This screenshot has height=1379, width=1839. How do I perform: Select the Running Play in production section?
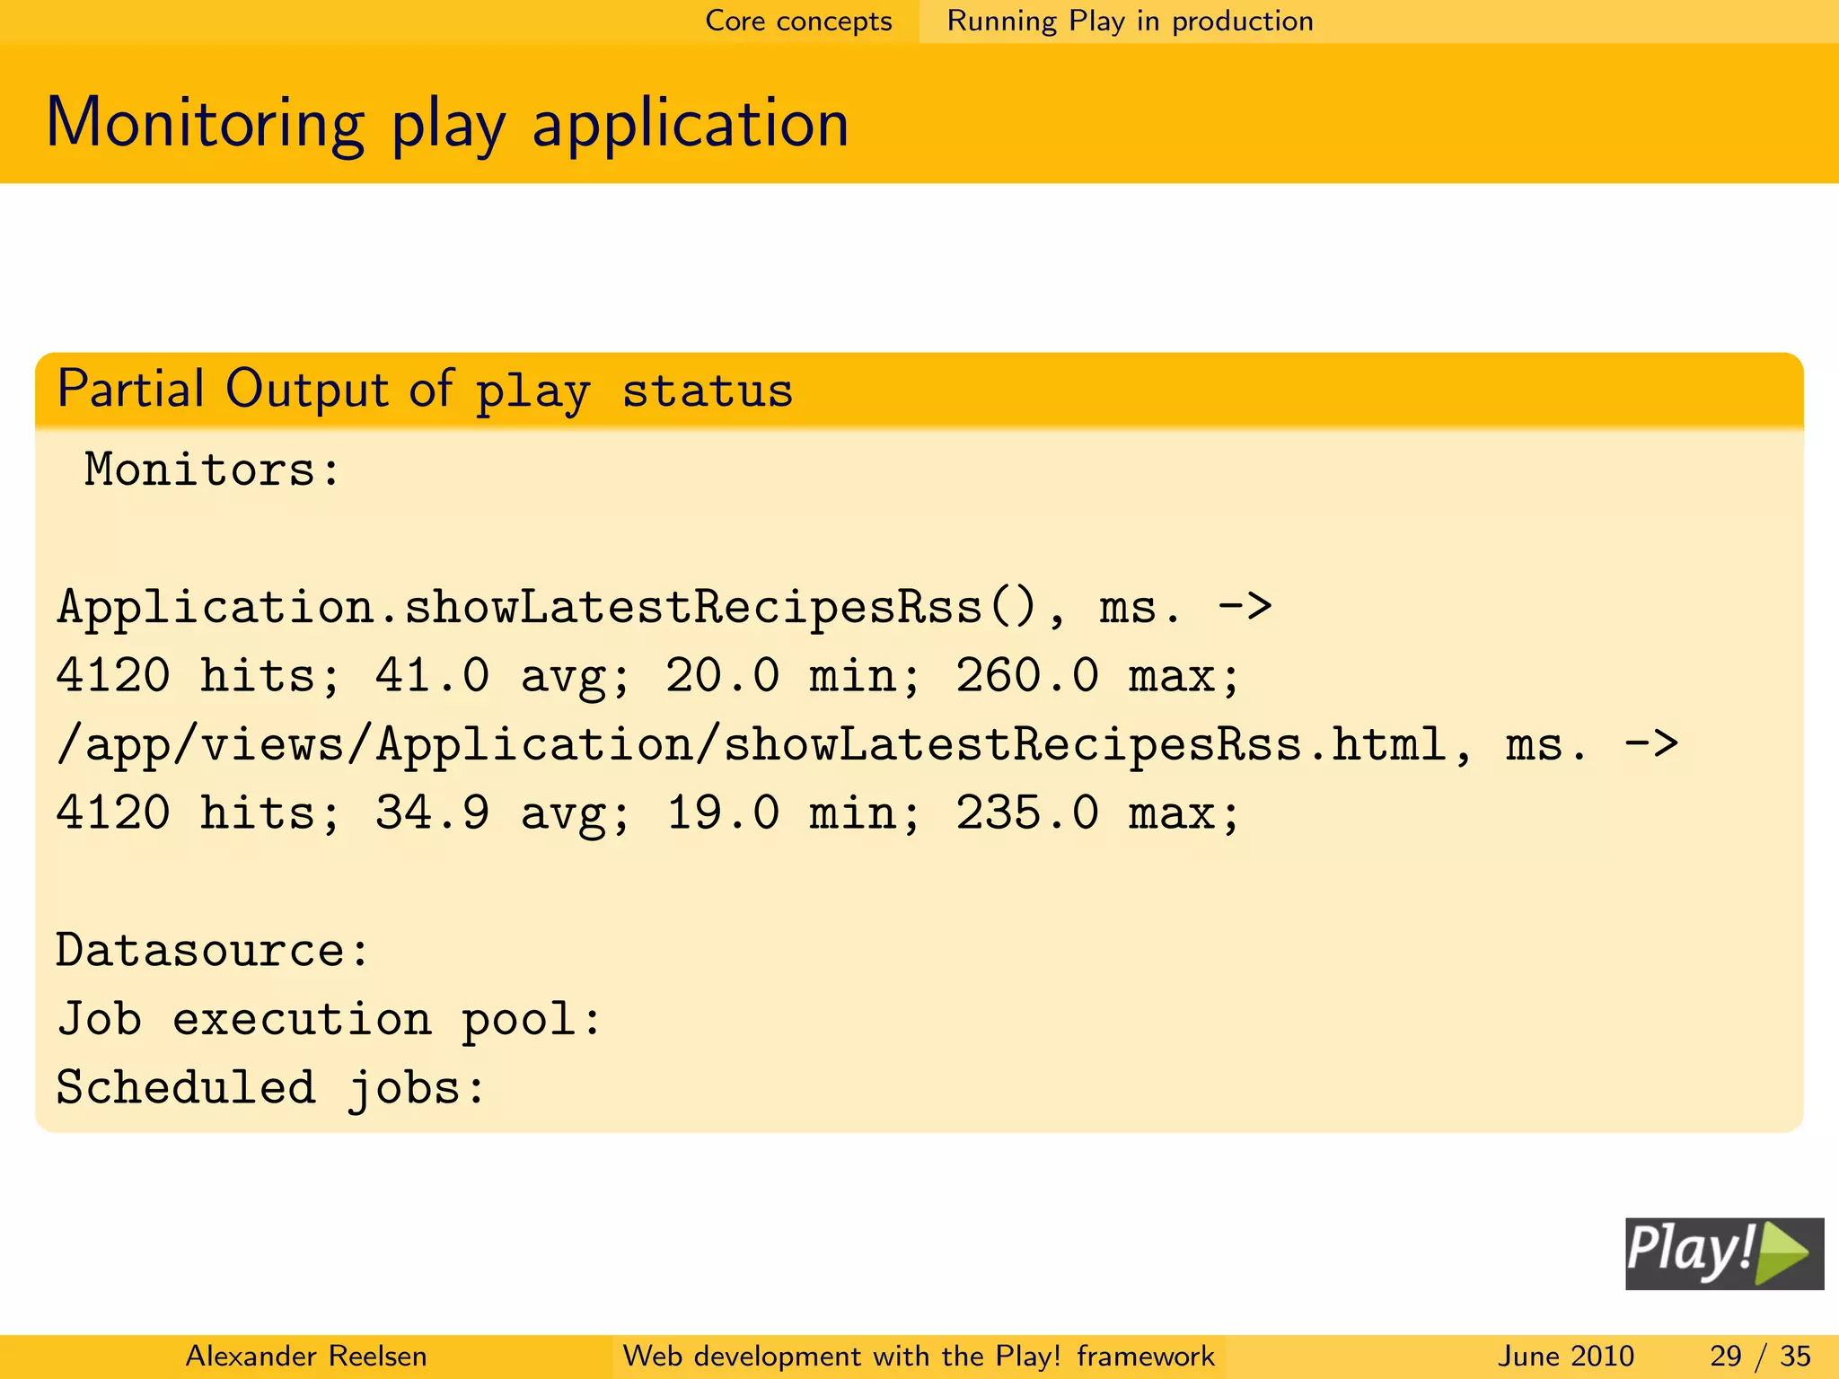[x=1130, y=21]
